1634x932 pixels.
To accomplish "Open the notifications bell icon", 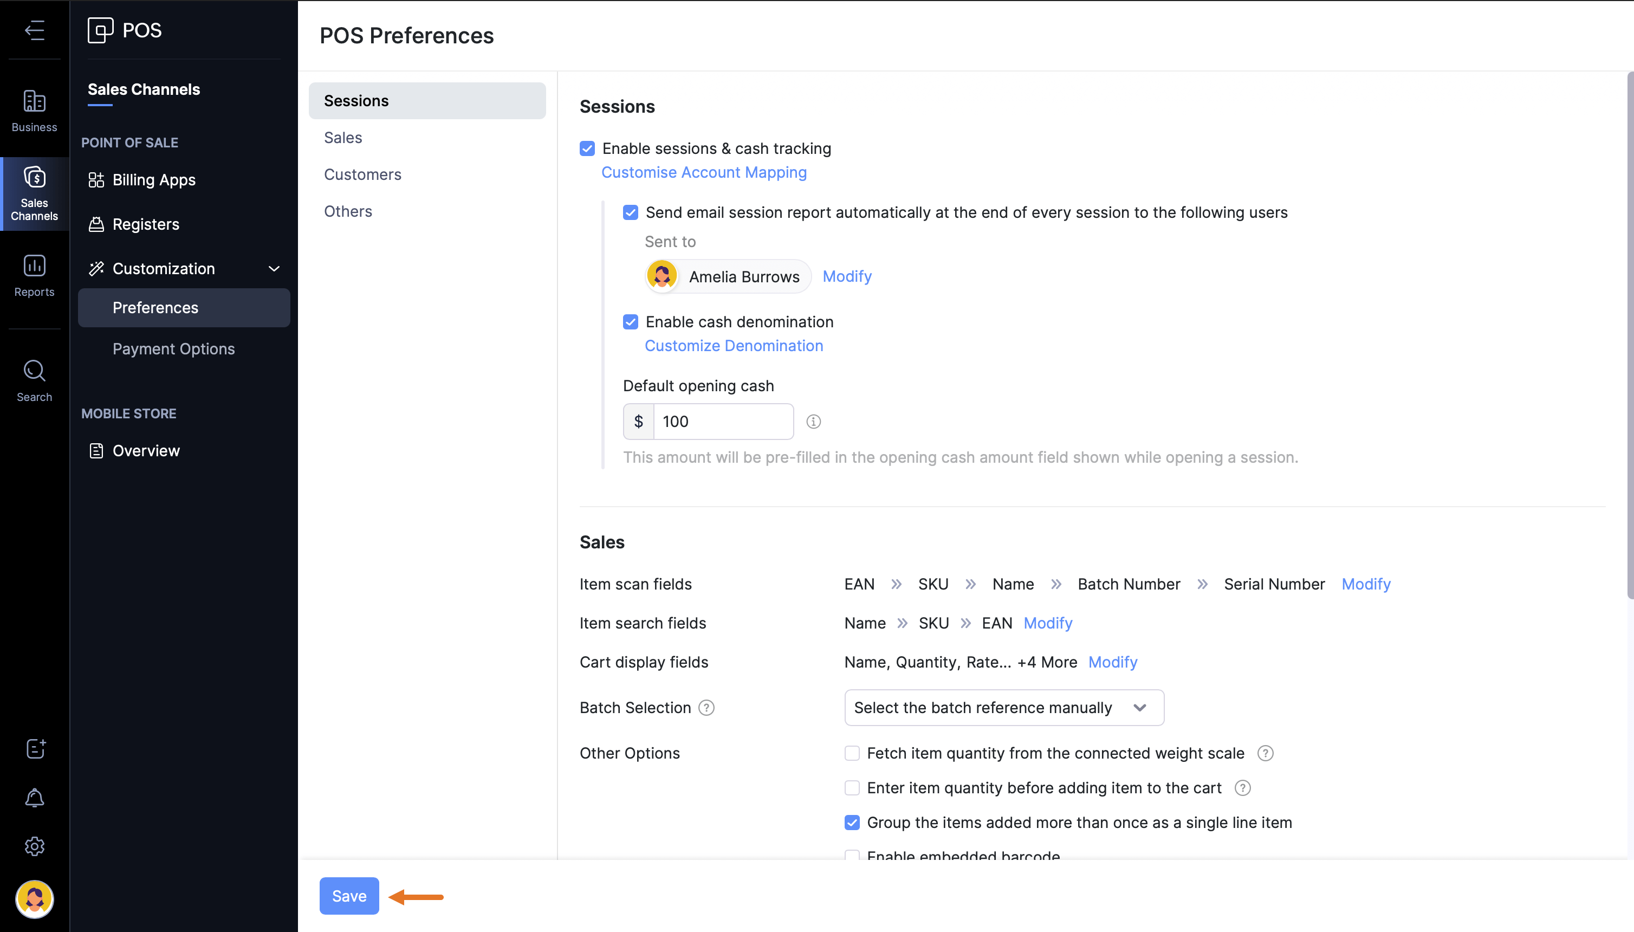I will tap(35, 798).
